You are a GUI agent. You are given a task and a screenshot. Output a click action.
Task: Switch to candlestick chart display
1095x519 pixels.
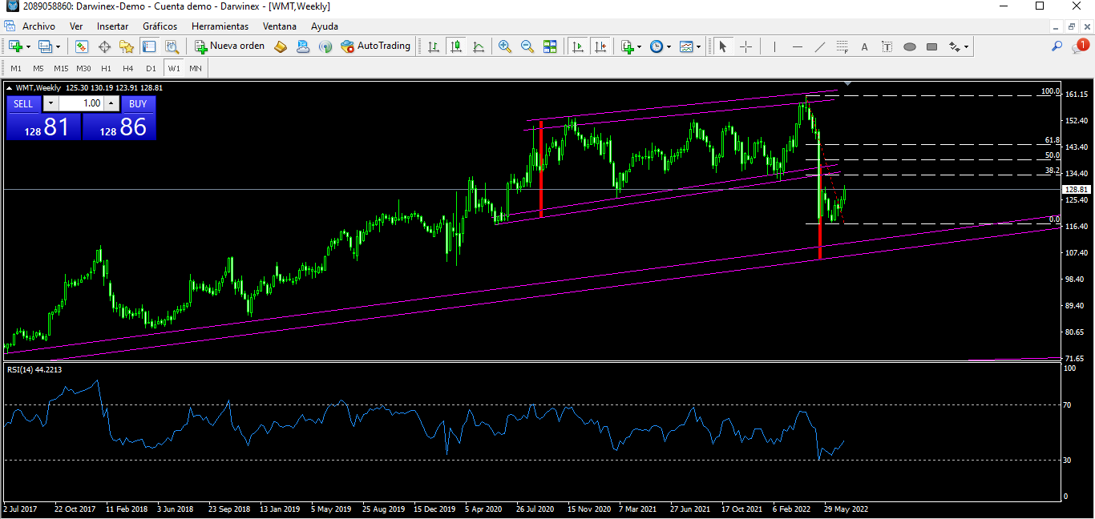tap(456, 46)
